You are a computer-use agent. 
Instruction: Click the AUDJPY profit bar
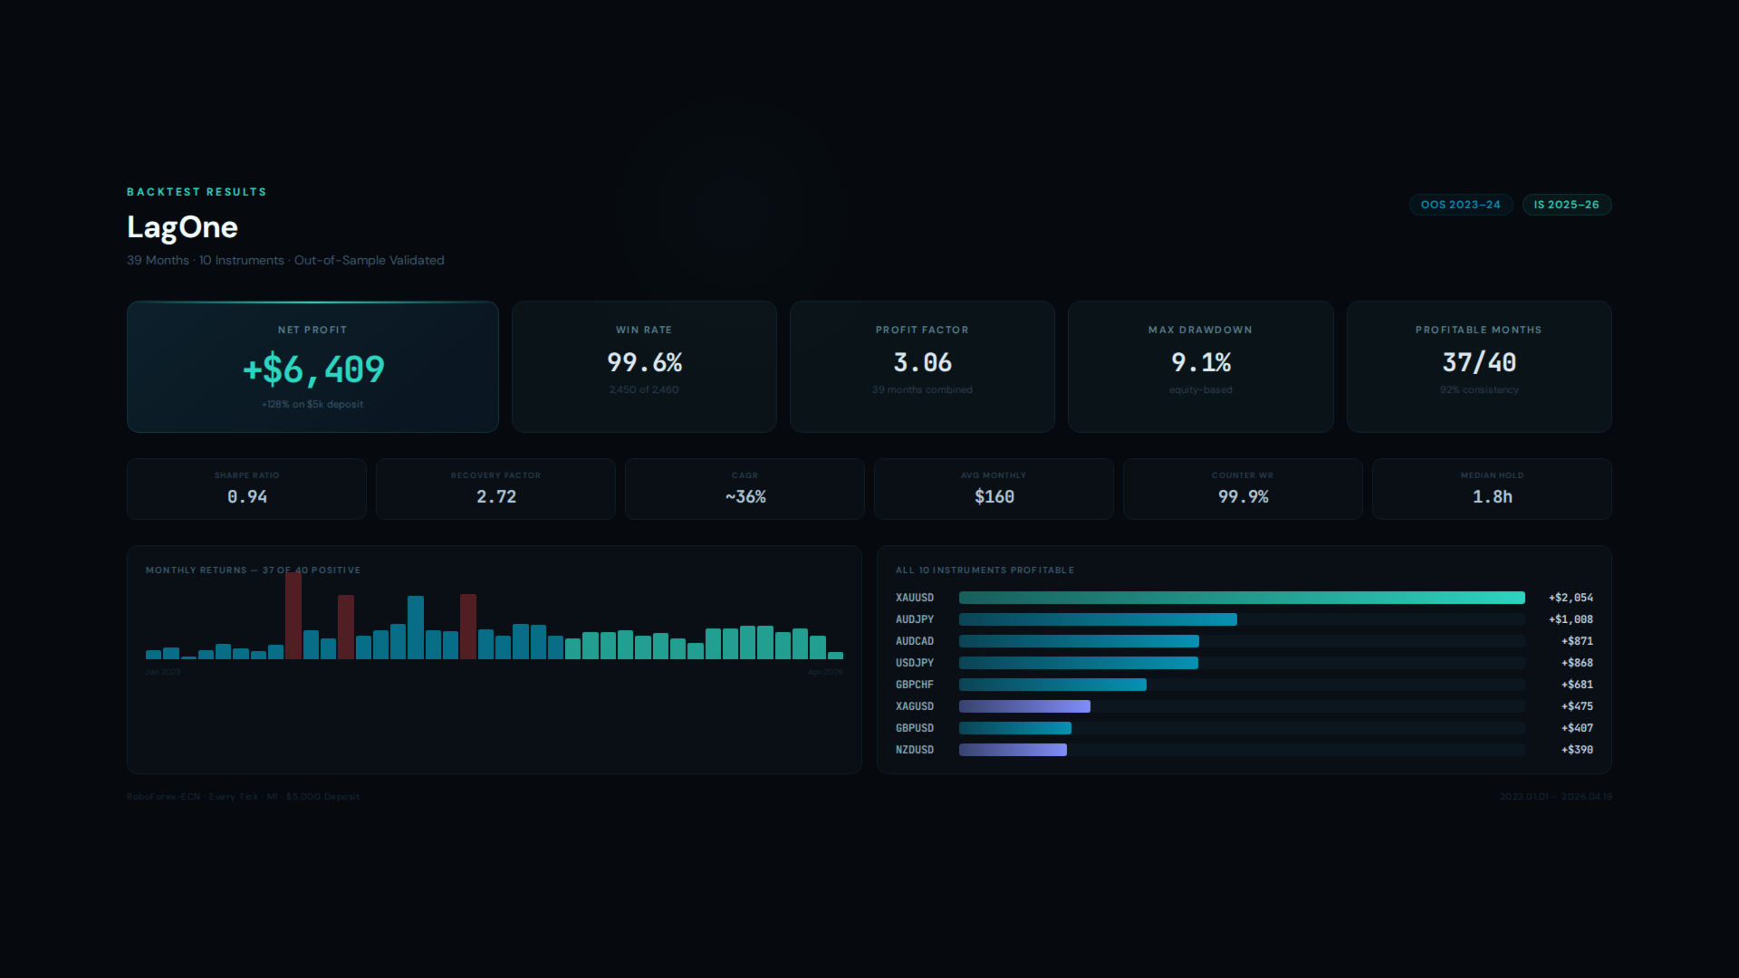tap(1098, 619)
